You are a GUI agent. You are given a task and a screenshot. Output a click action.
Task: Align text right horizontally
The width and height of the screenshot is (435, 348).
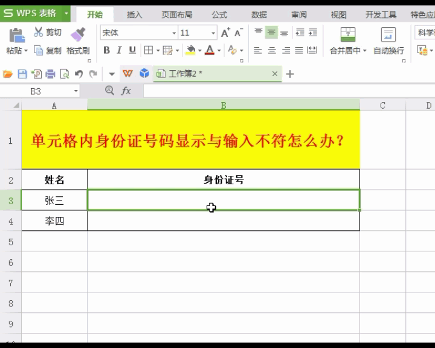pos(286,50)
